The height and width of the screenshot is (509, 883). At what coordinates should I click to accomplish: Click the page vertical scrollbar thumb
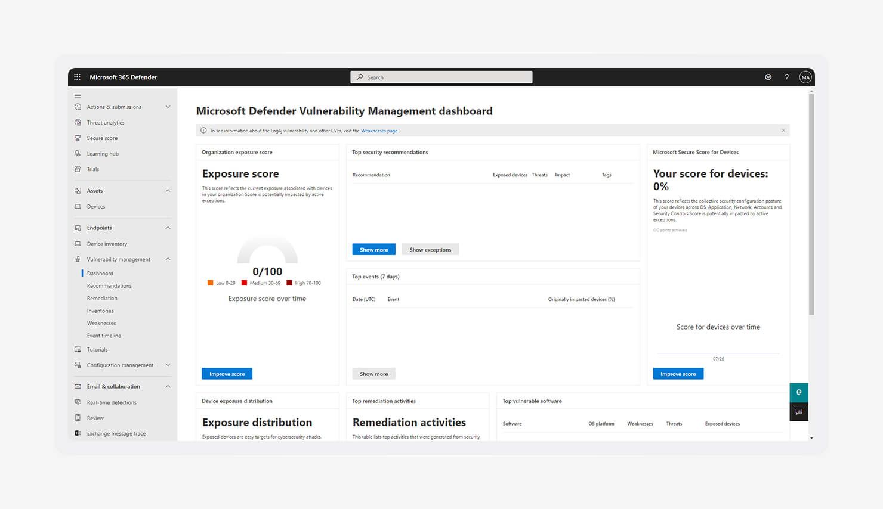(x=811, y=204)
